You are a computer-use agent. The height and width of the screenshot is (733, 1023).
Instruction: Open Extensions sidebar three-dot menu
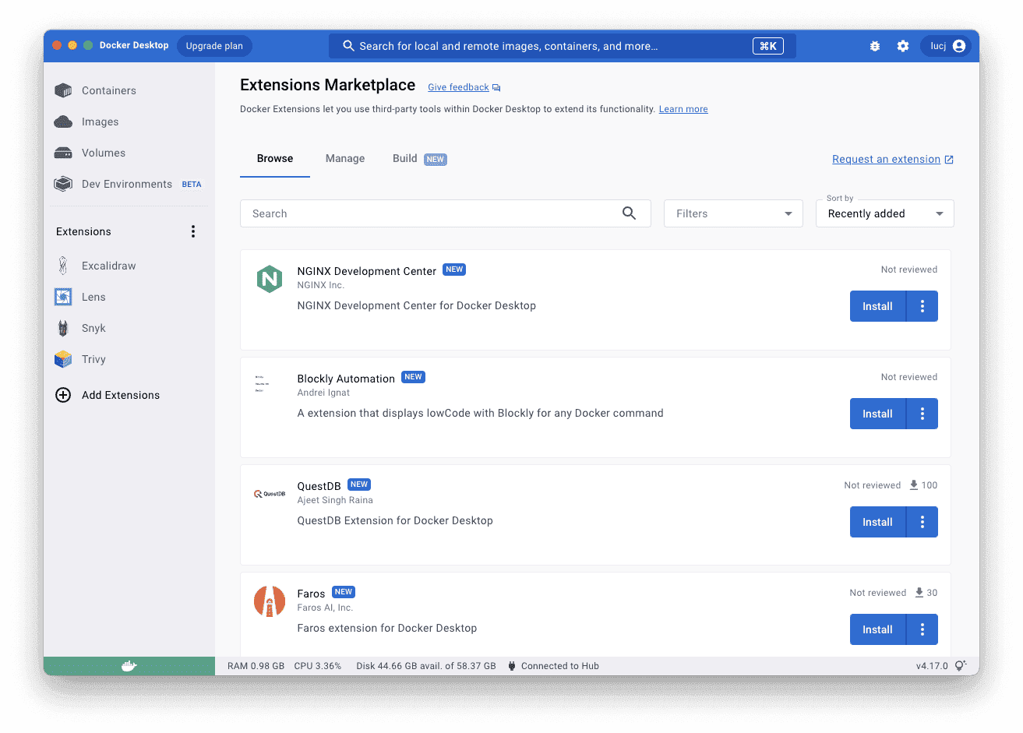193,231
